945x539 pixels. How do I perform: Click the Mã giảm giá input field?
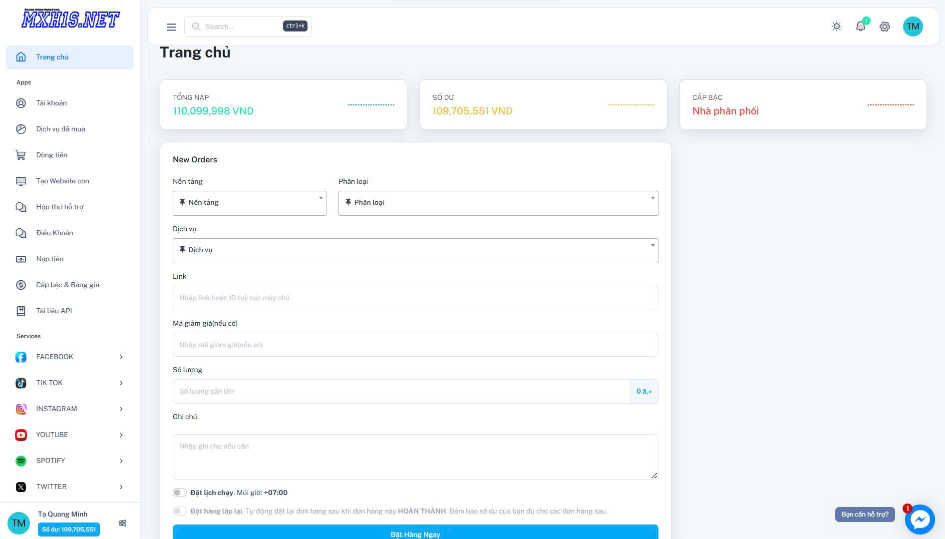[415, 345]
